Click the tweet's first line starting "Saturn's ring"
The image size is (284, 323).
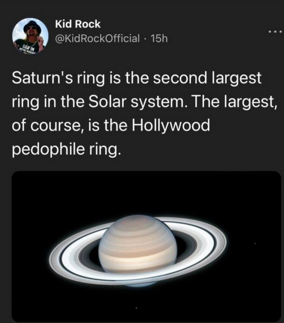(x=136, y=78)
